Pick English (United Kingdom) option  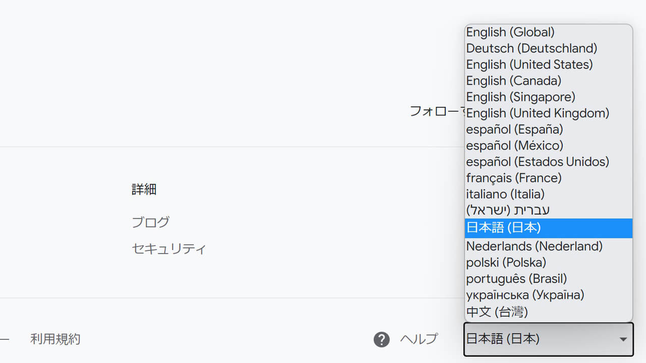tap(537, 113)
